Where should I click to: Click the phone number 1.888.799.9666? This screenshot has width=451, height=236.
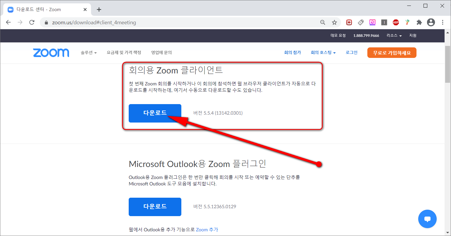(366, 35)
